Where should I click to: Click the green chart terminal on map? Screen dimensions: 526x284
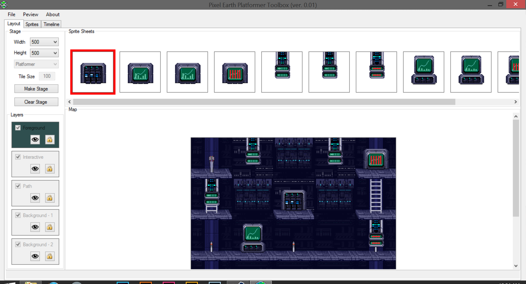(x=253, y=238)
